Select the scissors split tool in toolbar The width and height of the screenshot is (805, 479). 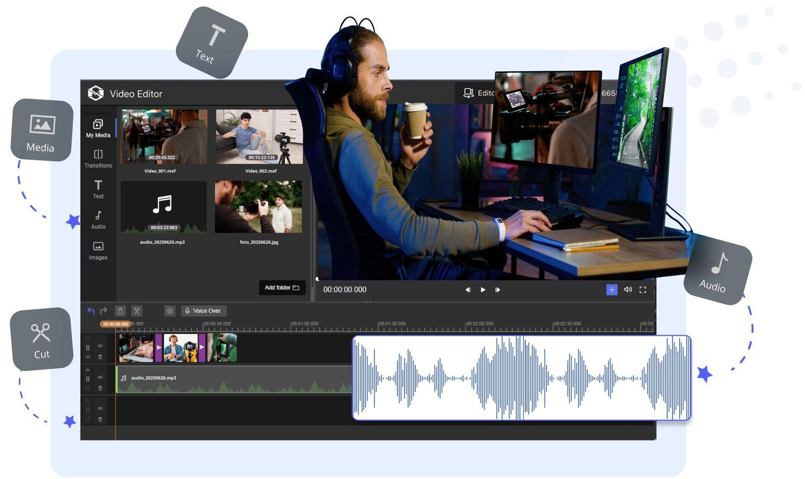coord(137,311)
